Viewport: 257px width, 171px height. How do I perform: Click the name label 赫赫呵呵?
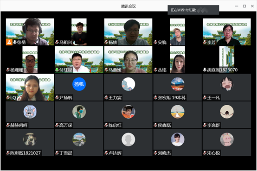point(19,126)
